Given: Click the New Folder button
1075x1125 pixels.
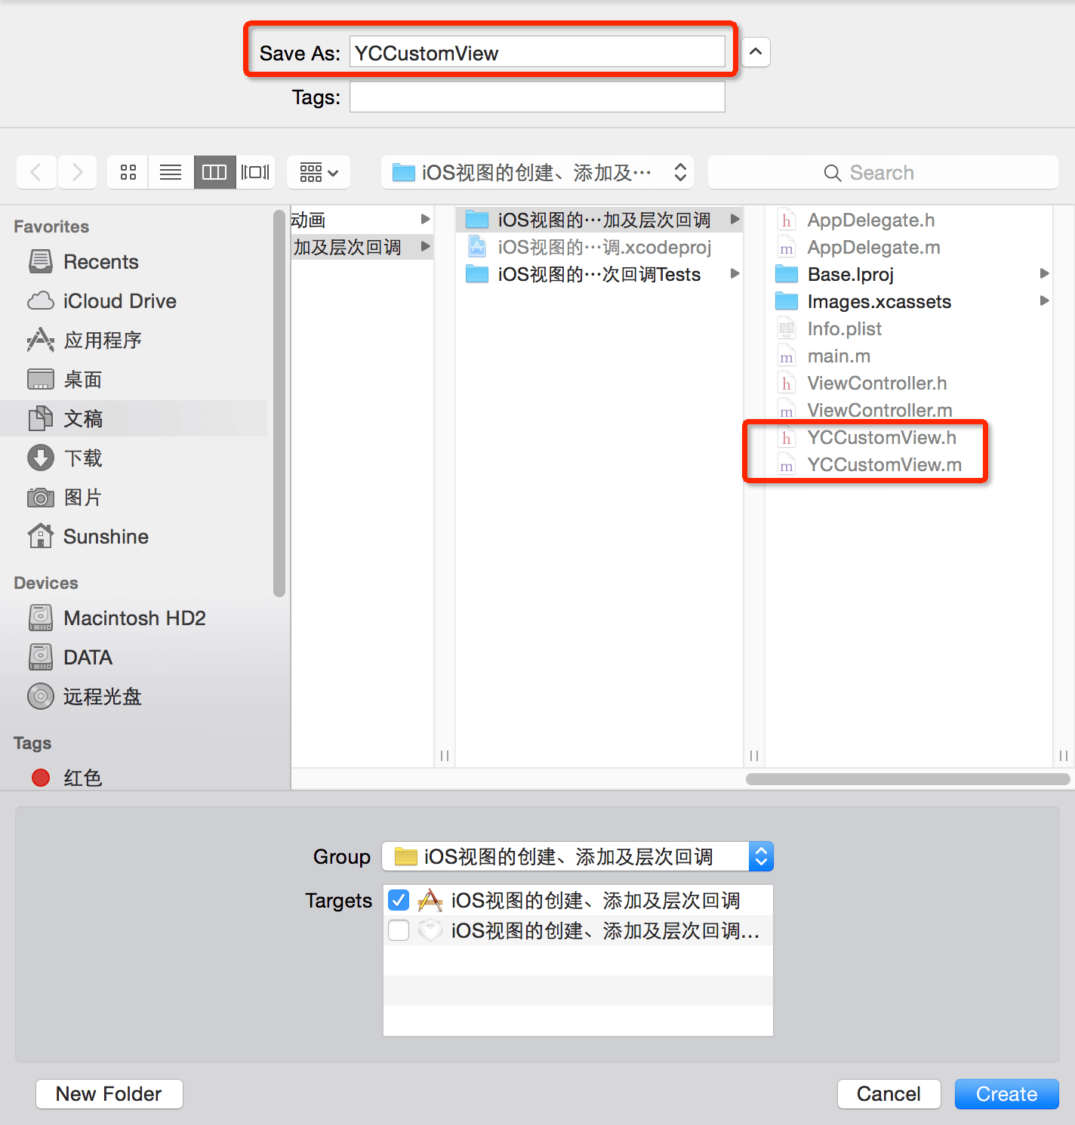Looking at the screenshot, I should [109, 1093].
